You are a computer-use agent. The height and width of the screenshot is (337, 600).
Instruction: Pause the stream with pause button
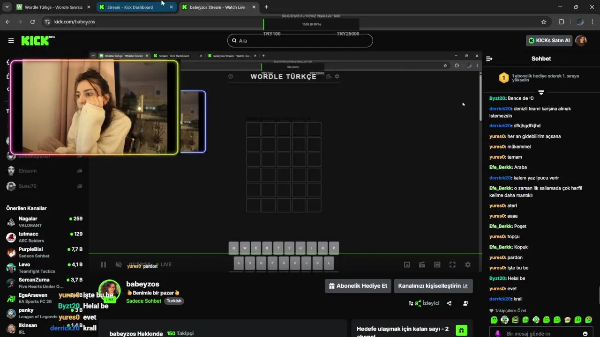(103, 264)
